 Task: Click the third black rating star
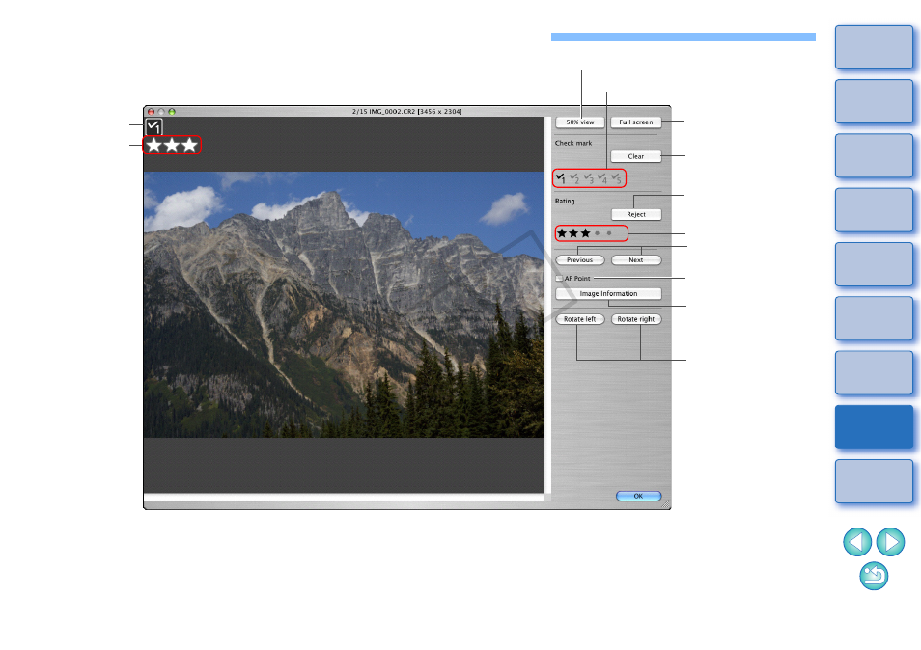[586, 233]
